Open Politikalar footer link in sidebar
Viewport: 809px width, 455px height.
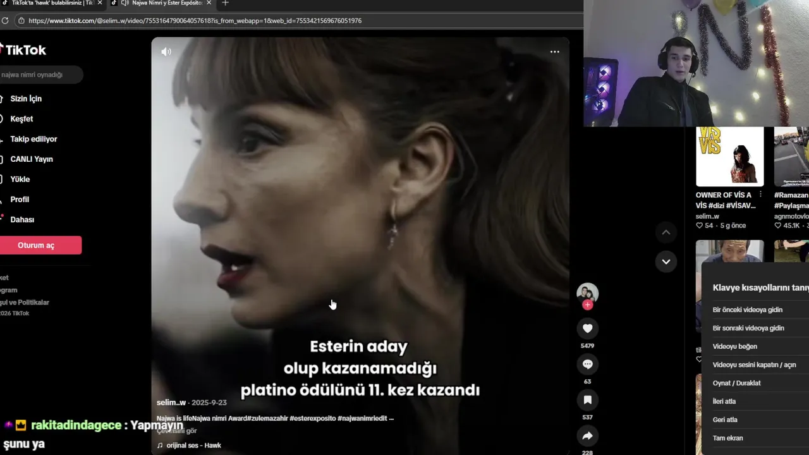pyautogui.click(x=25, y=302)
